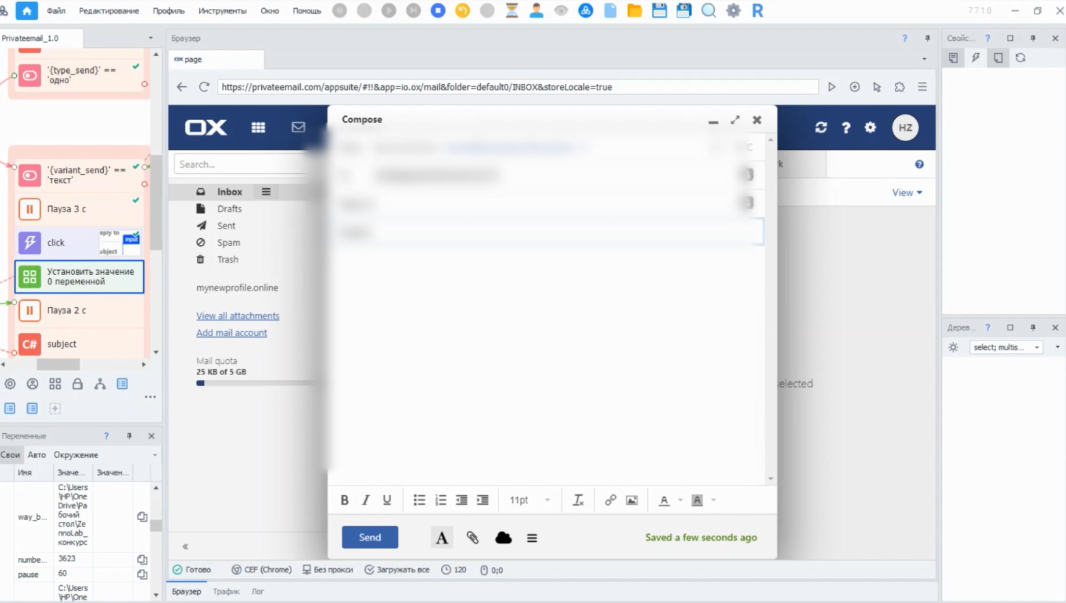Viewport: 1066px width, 603px height.
Task: Open the background color dropdown arrow
Action: (x=714, y=500)
